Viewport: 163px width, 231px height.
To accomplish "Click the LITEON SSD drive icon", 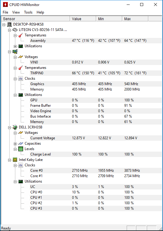I will click(15, 30).
